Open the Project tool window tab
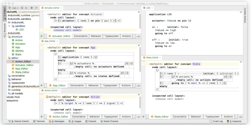The image size is (251, 125). point(4,12)
